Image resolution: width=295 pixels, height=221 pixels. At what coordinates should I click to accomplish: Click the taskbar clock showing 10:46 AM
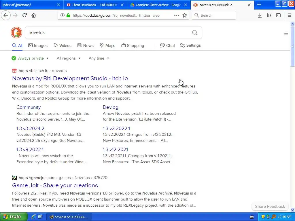coord(284,217)
